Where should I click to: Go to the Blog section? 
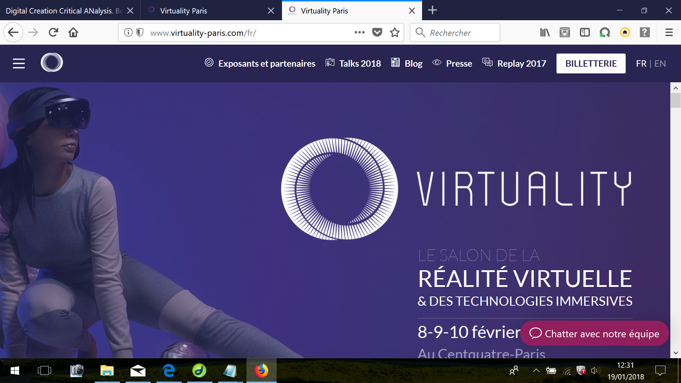click(x=407, y=63)
